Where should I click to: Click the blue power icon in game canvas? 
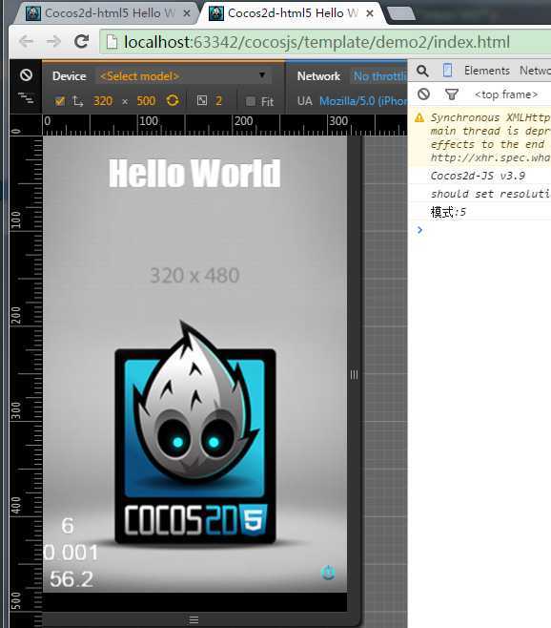[x=329, y=573]
